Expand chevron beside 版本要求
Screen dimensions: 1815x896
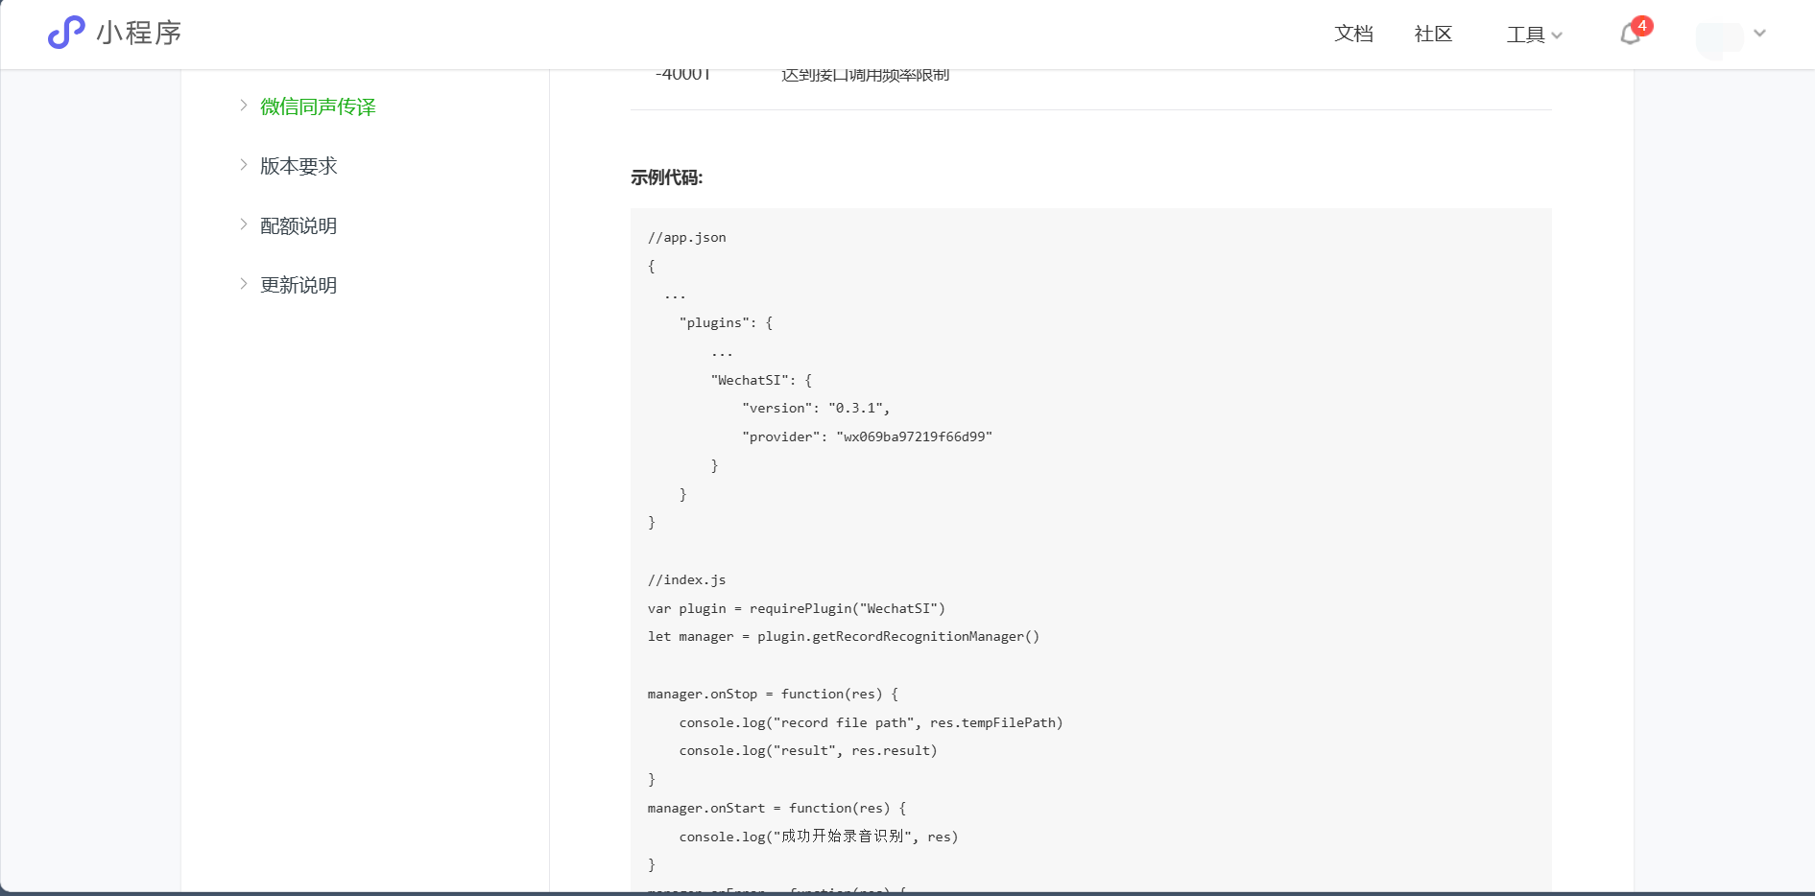pos(244,165)
